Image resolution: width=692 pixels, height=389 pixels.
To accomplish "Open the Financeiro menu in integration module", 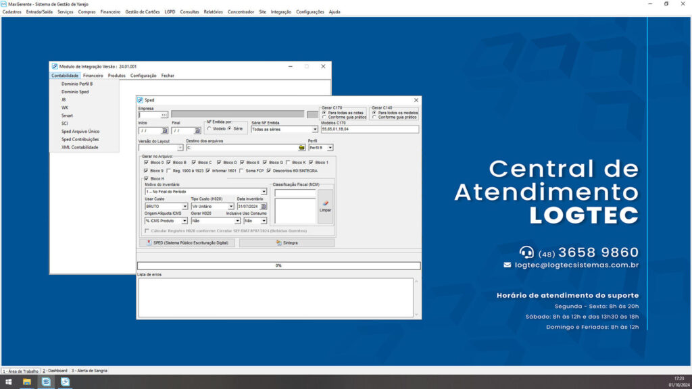I will coord(93,76).
